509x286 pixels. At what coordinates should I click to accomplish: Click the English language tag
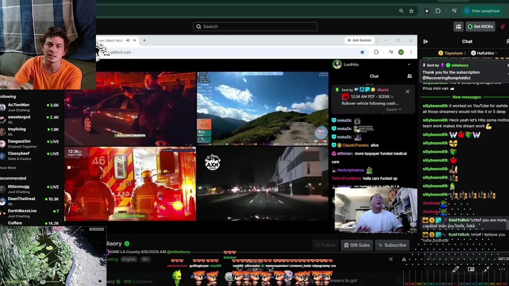129,259
